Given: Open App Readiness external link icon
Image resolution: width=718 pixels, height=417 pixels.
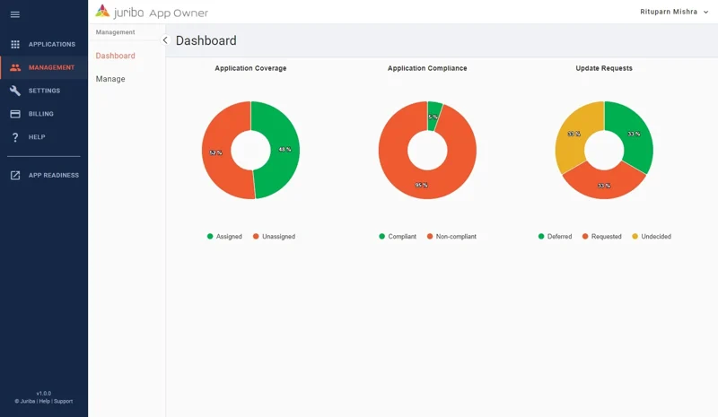Looking at the screenshot, I should pyautogui.click(x=15, y=175).
